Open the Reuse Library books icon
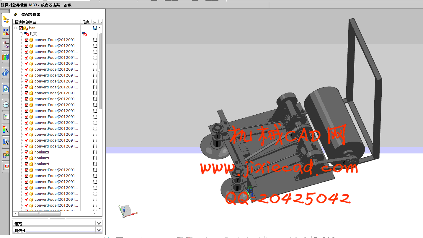 (6, 57)
